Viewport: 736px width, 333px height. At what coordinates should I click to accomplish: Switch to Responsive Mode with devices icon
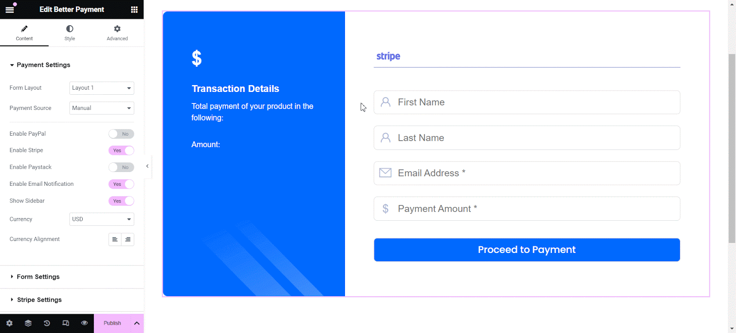[66, 323]
